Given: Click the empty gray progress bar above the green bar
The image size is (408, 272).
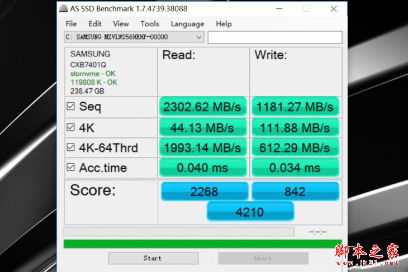Looking at the screenshot, I should pyautogui.click(x=179, y=231).
